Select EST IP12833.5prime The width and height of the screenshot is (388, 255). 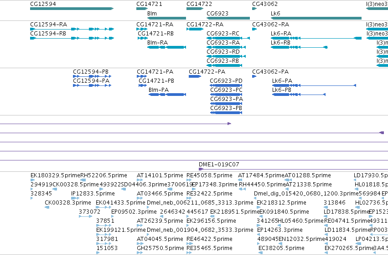click(76, 198)
